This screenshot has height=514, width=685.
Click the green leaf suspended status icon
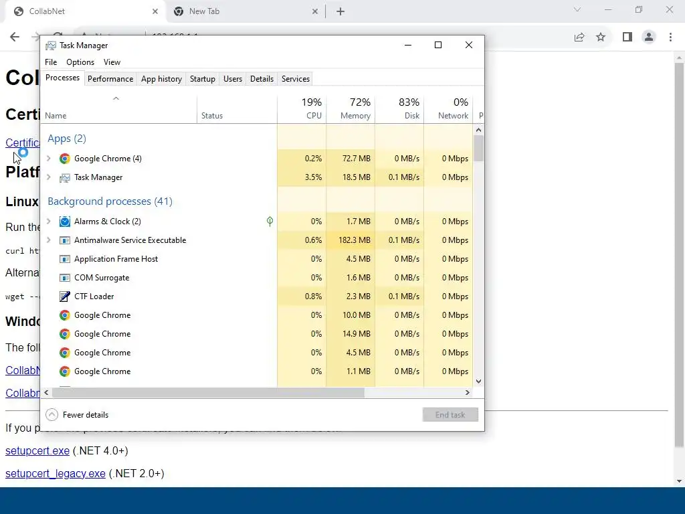[270, 222]
